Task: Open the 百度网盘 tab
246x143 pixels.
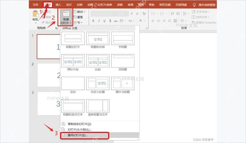Action: coord(181,5)
